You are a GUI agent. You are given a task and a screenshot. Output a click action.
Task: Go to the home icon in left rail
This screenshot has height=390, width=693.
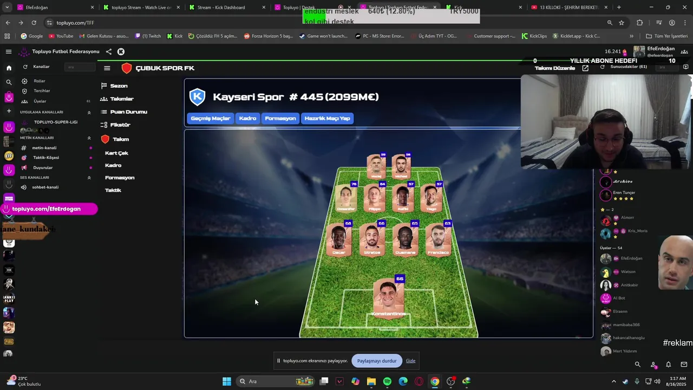9,68
